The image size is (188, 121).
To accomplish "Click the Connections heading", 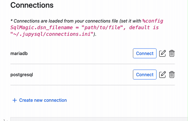I will [x=32, y=5].
